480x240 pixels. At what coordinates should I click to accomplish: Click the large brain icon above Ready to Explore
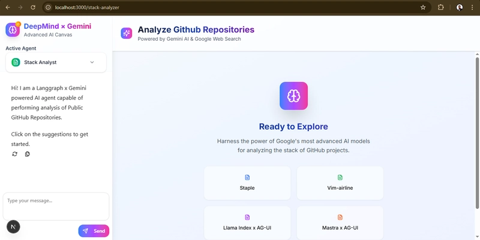click(x=293, y=96)
